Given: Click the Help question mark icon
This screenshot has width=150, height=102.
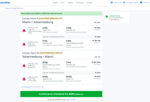Looking at the screenshot, I should [141, 2].
